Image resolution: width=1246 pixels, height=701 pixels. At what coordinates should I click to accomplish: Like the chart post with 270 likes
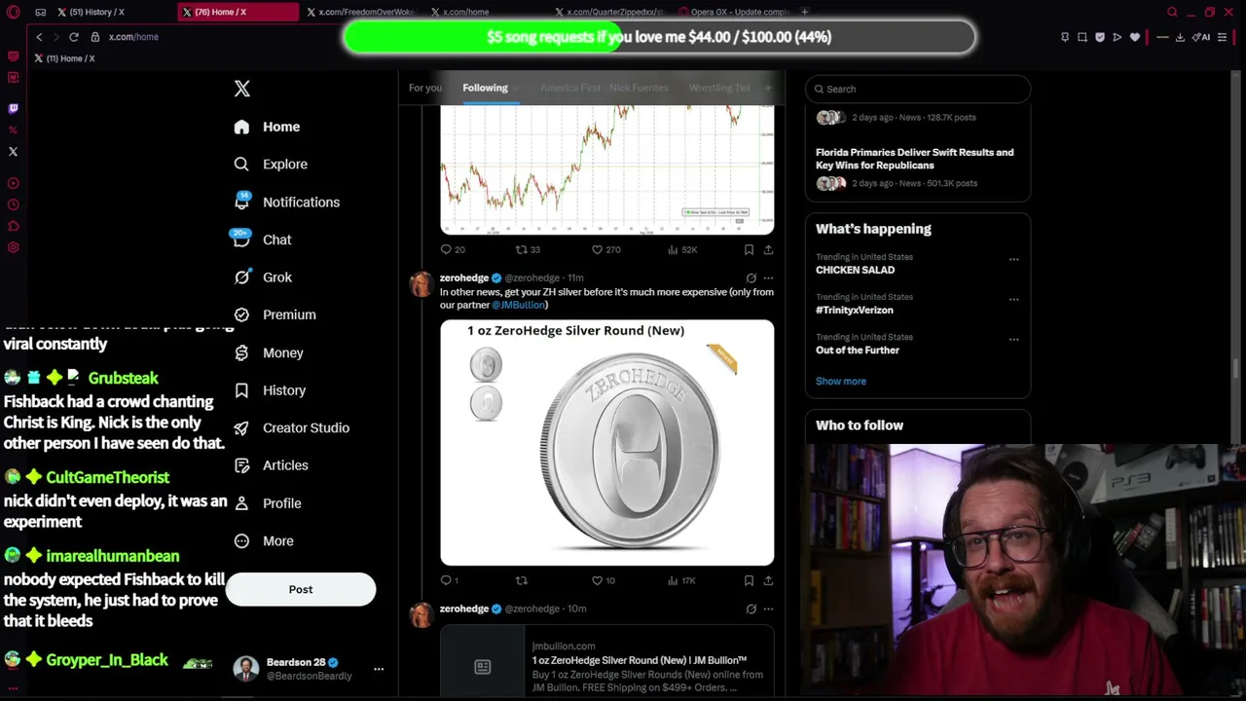[x=606, y=250]
